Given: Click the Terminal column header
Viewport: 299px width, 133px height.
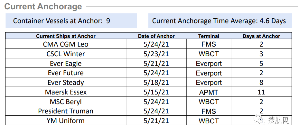Looking at the screenshot, I should (209, 36).
